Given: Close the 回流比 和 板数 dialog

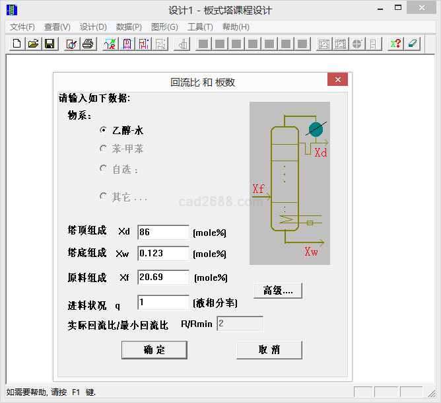Looking at the screenshot, I should coord(337,80).
